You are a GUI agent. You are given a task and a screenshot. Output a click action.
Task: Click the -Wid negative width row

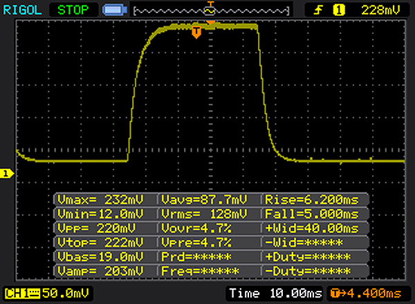[x=304, y=243]
